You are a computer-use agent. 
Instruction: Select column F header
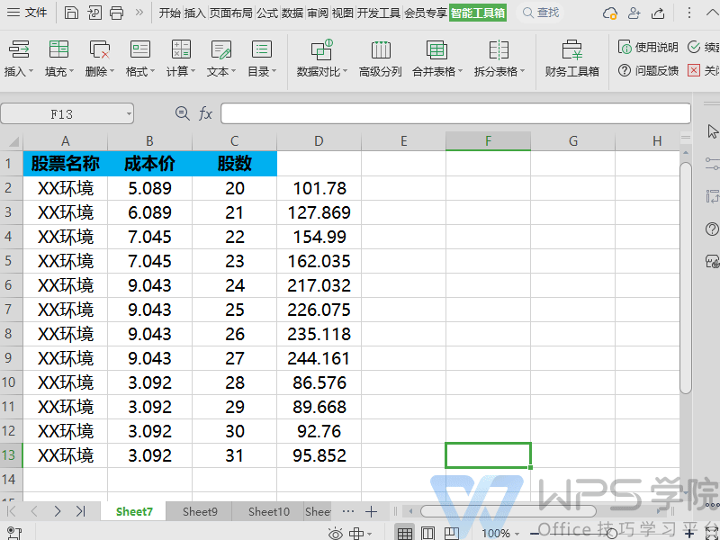[488, 141]
